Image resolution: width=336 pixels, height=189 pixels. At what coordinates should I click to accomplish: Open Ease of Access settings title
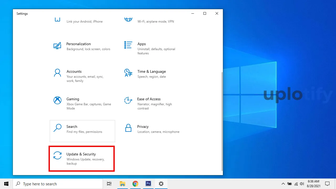[x=149, y=99]
